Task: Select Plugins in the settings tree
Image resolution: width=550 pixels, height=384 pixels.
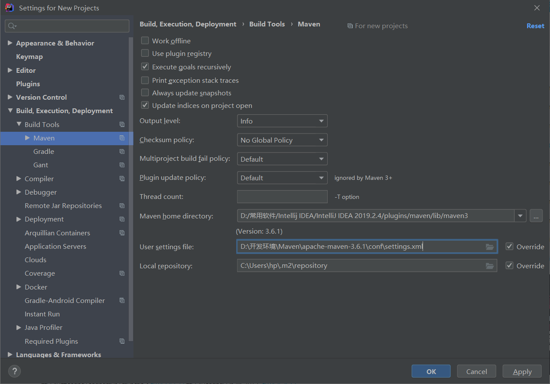Action: point(28,84)
